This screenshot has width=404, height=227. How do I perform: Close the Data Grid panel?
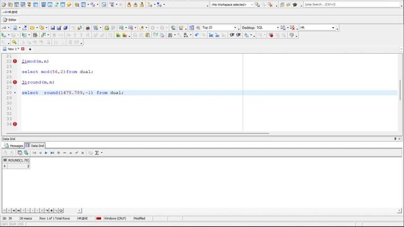tap(400, 139)
